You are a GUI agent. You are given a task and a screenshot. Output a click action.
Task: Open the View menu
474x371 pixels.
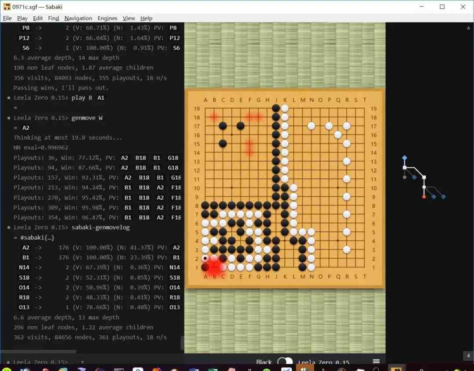pos(129,18)
